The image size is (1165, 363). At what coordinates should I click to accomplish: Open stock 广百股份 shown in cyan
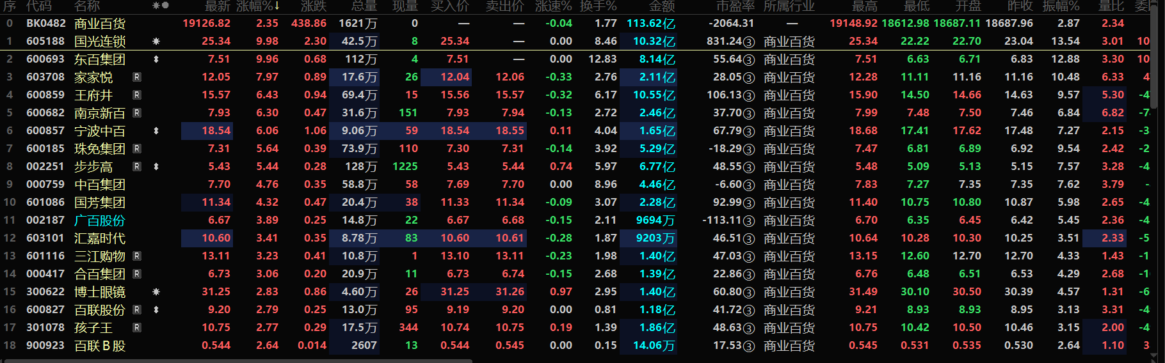[x=100, y=220]
